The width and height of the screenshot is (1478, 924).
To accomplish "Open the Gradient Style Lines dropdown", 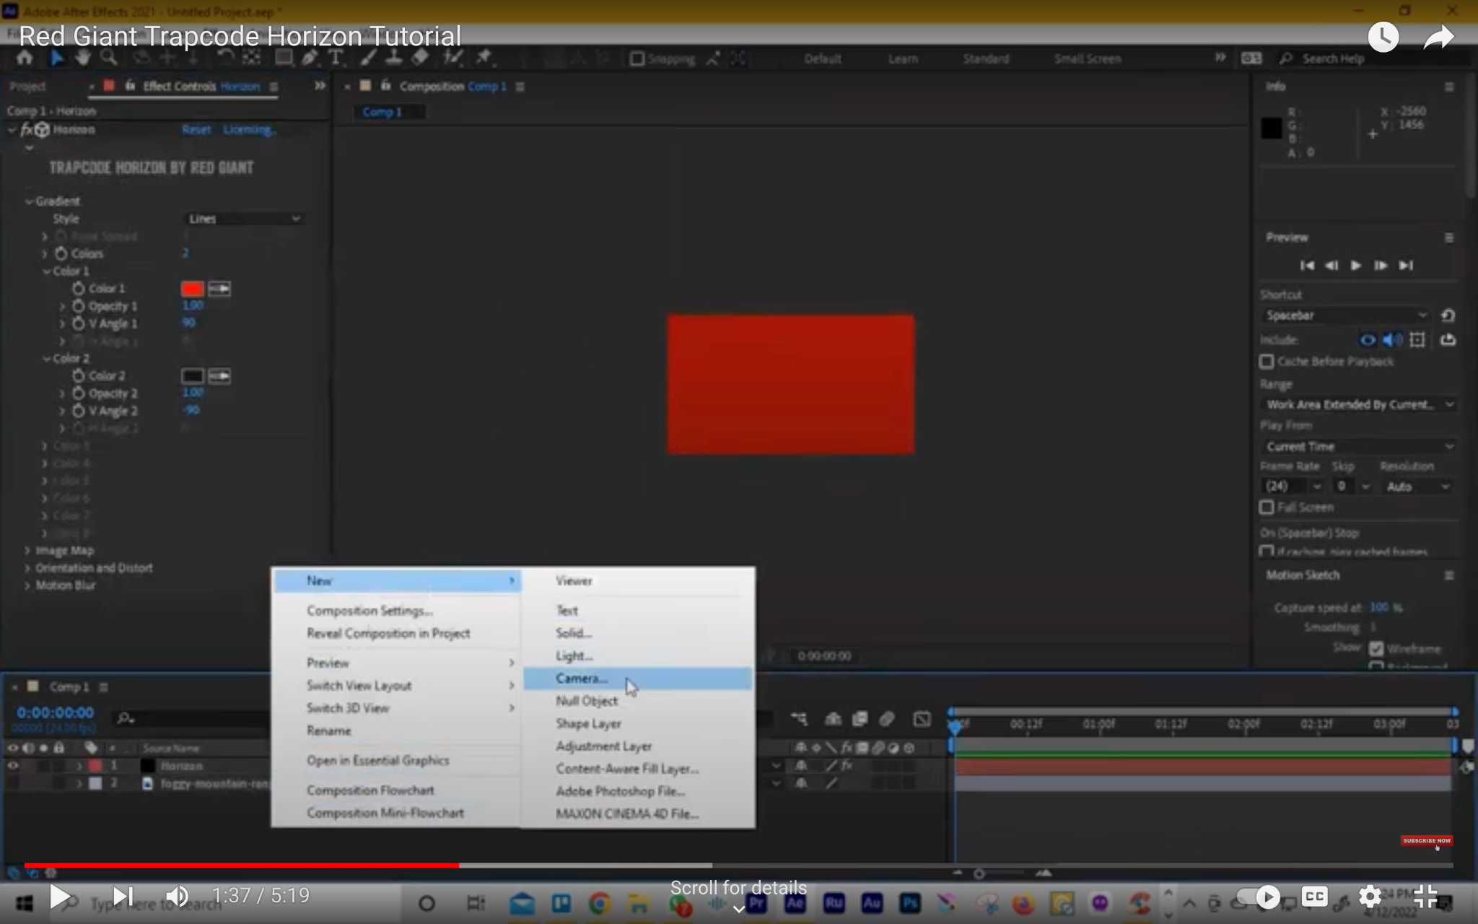I will pyautogui.click(x=243, y=219).
